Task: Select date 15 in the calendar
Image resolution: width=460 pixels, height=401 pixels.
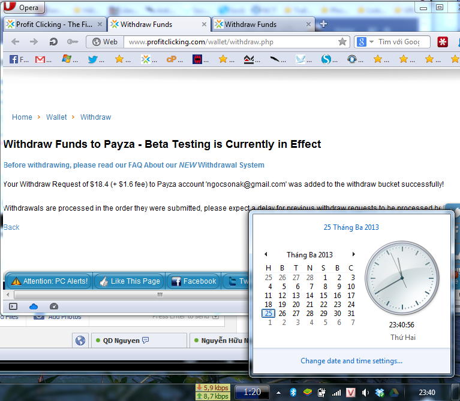Action: pos(323,296)
